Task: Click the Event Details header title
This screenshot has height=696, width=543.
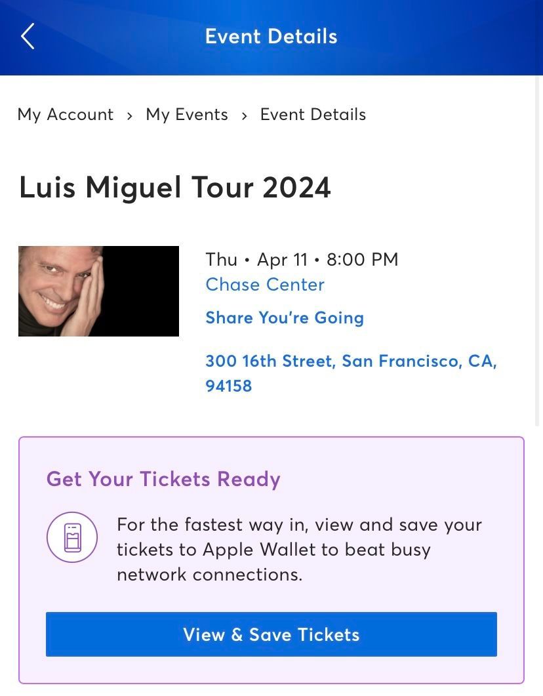Action: [x=271, y=37]
